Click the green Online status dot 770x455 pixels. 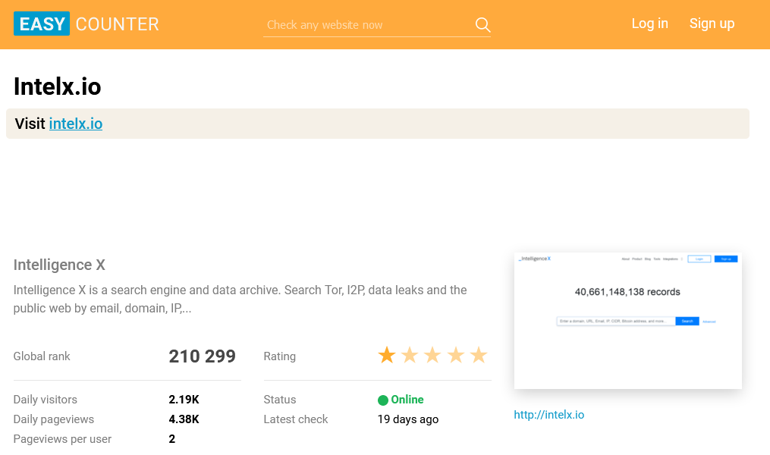point(383,400)
